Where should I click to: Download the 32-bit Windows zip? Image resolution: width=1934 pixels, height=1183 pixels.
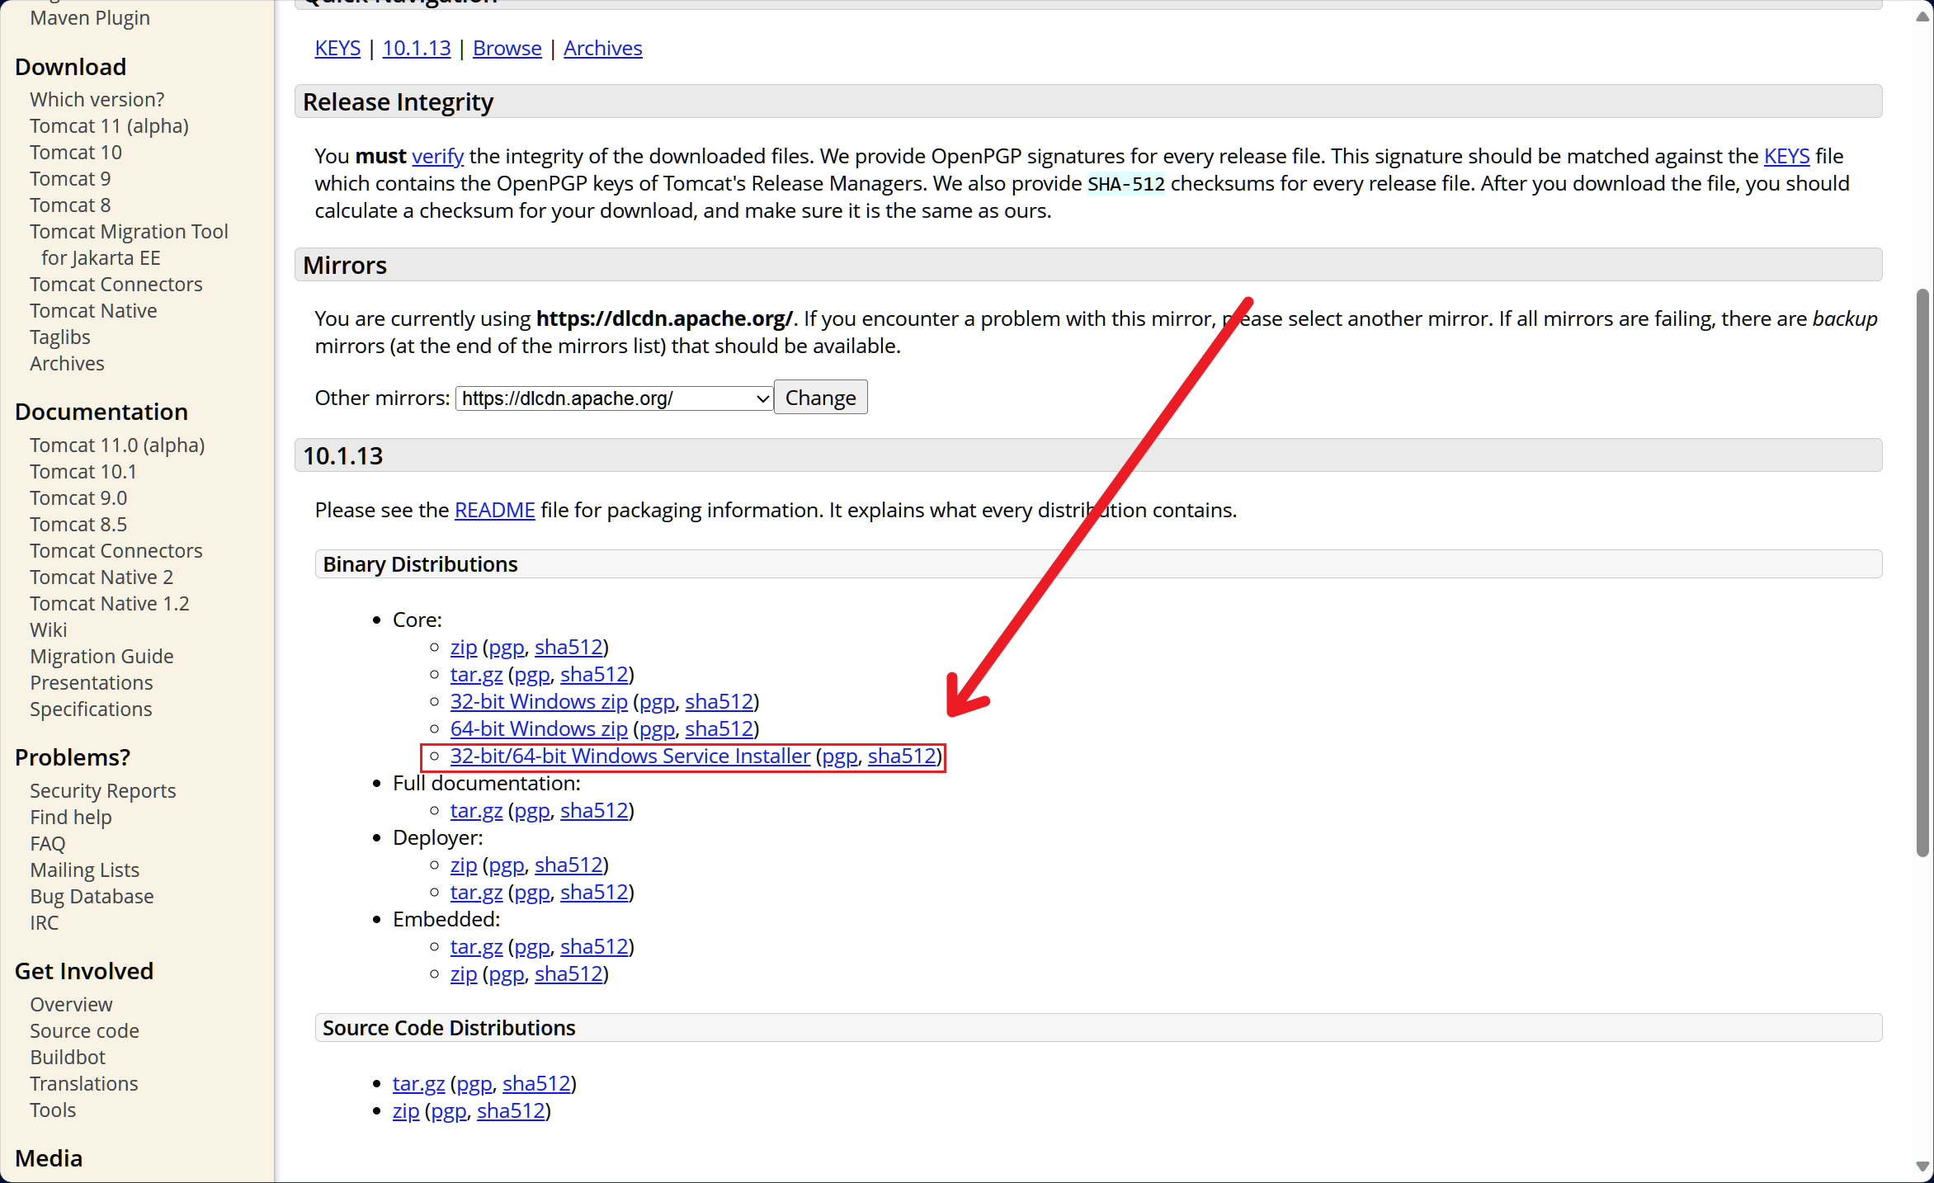538,702
